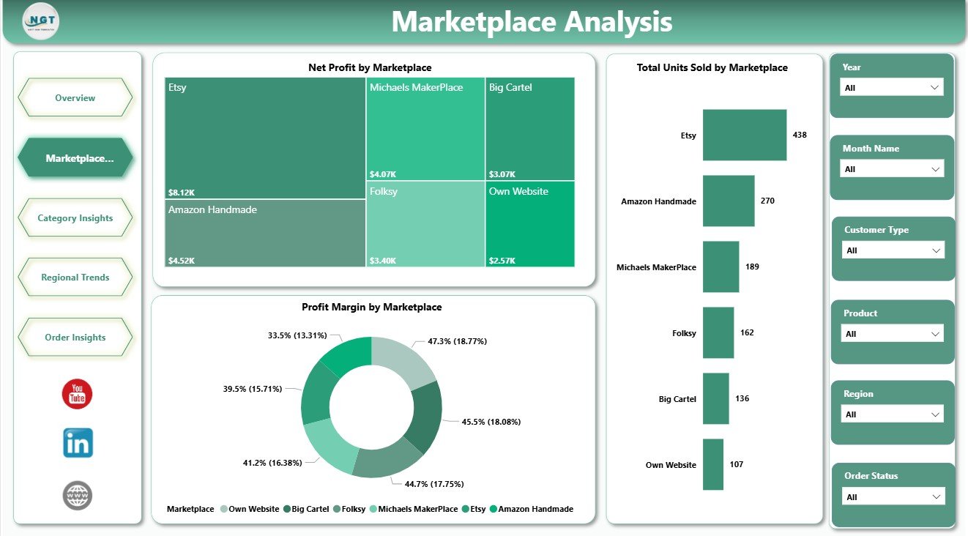
Task: Expand the Year filter dropdown
Action: tap(891, 88)
